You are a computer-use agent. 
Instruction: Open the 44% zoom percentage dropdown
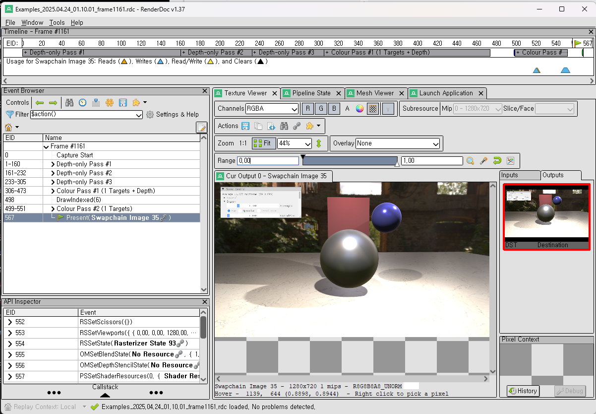[295, 143]
